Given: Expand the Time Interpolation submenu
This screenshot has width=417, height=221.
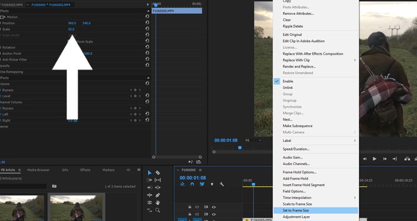Looking at the screenshot, I should point(316,197).
